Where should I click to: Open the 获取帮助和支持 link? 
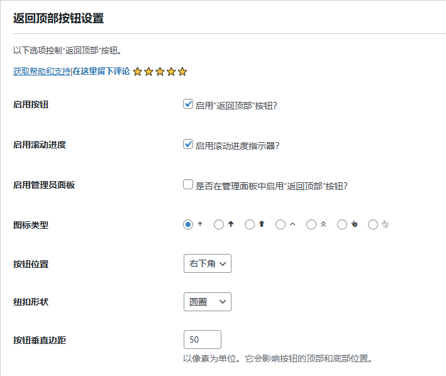42,72
